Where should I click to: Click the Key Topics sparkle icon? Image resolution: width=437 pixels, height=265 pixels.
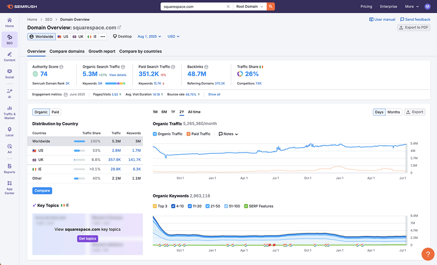click(34, 205)
